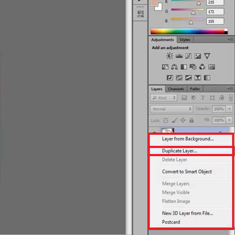The width and height of the screenshot is (235, 235).
Task: Open the Kind layer filter dropdown
Action: pyautogui.click(x=164, y=98)
